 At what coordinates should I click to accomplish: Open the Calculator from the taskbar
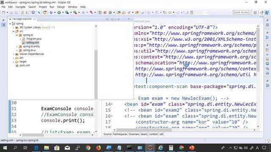point(171,148)
